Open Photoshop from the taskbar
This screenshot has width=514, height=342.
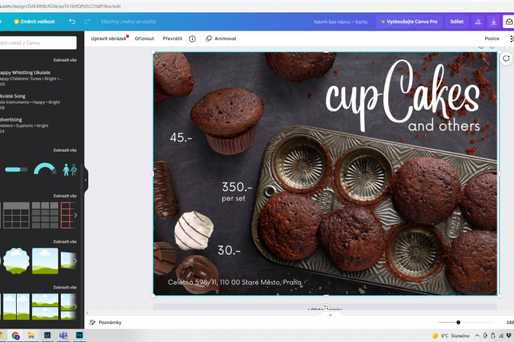[x=80, y=335]
